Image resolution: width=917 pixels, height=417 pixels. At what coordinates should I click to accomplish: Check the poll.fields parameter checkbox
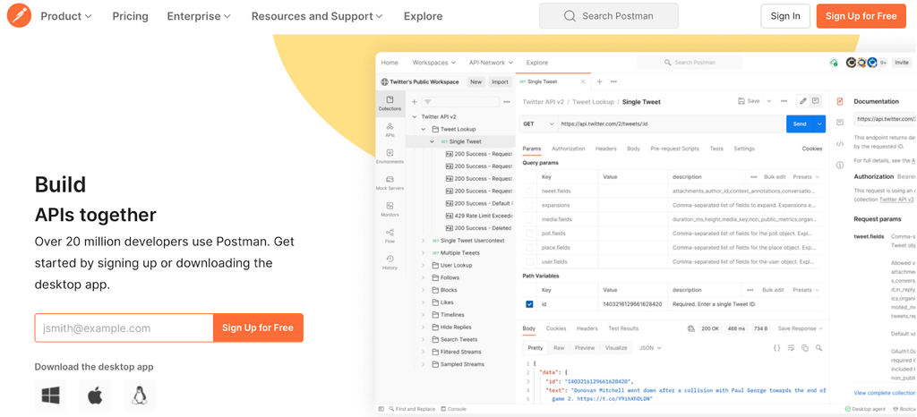529,233
